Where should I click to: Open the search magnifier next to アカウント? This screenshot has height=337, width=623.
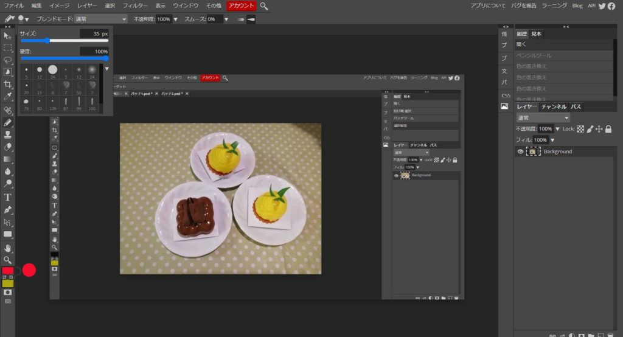click(x=263, y=5)
